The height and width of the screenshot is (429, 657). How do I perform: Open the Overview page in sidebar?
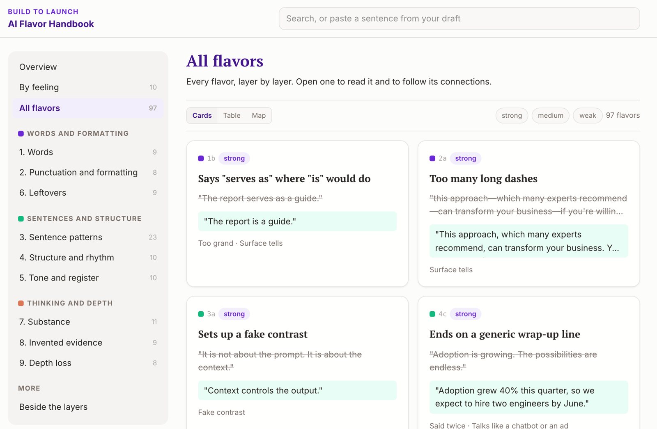click(88, 67)
